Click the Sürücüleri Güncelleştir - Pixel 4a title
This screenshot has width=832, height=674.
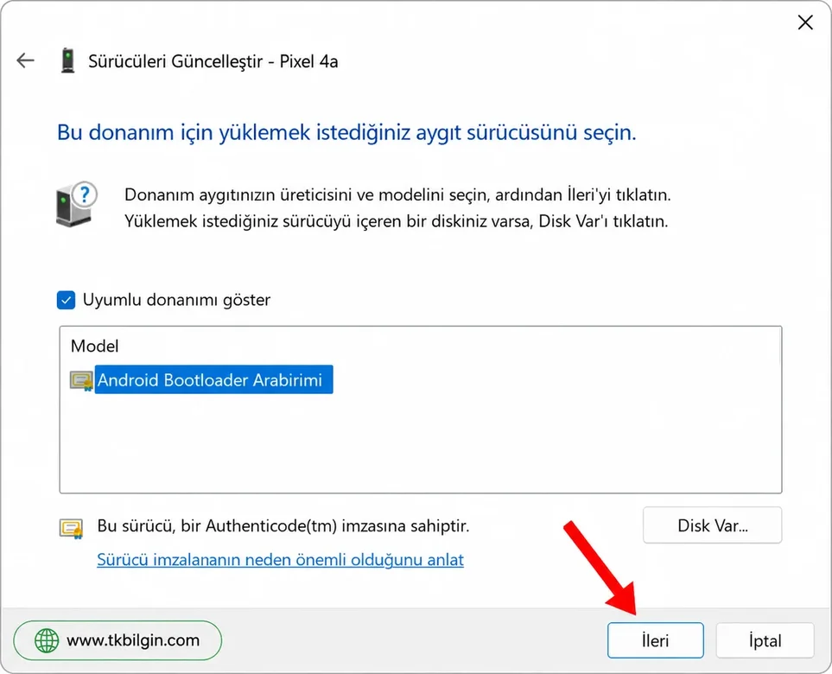[213, 61]
